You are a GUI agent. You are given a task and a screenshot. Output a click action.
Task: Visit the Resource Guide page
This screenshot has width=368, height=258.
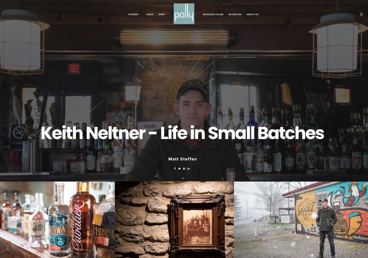pos(213,14)
